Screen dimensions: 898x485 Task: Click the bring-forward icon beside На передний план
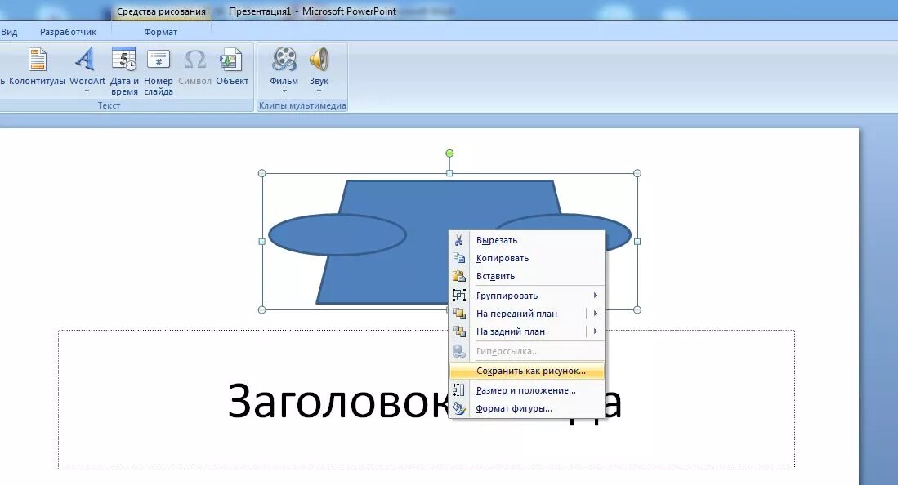tap(458, 314)
